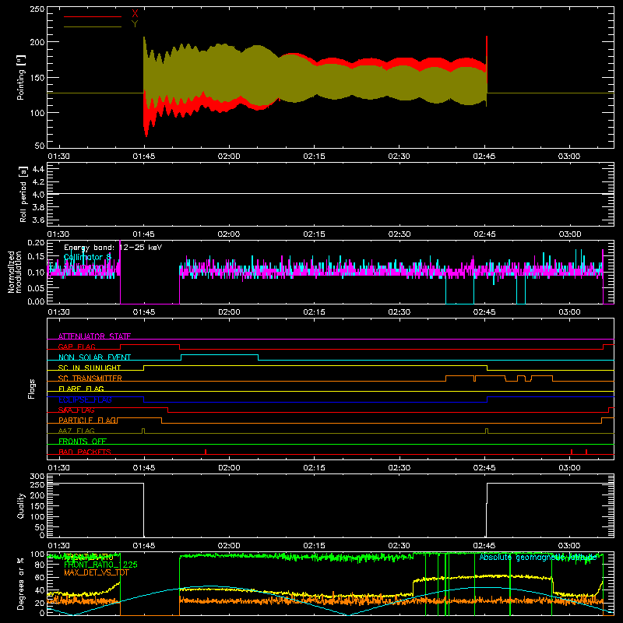Click the 4.4 tick on Roll period axis
The height and width of the screenshot is (623, 623).
click(x=38, y=170)
